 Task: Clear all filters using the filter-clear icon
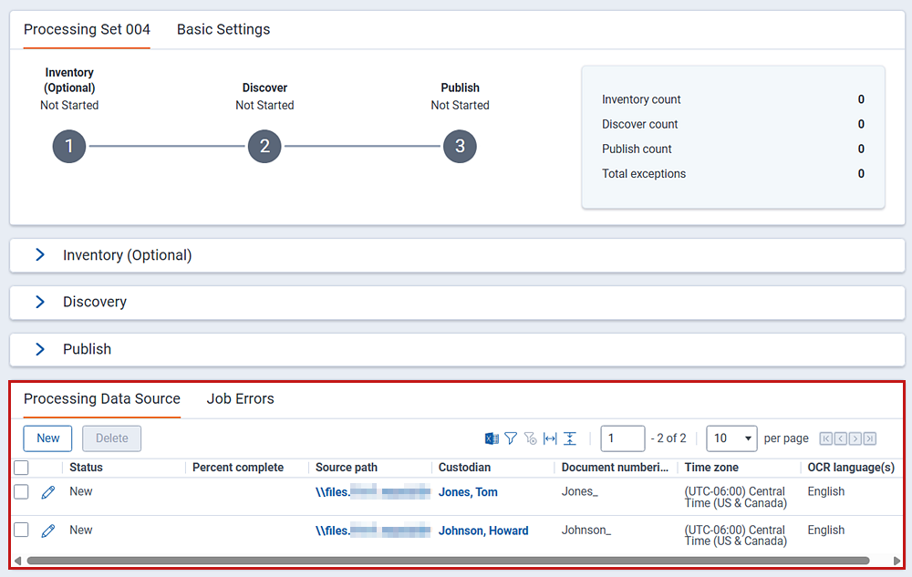(530, 438)
